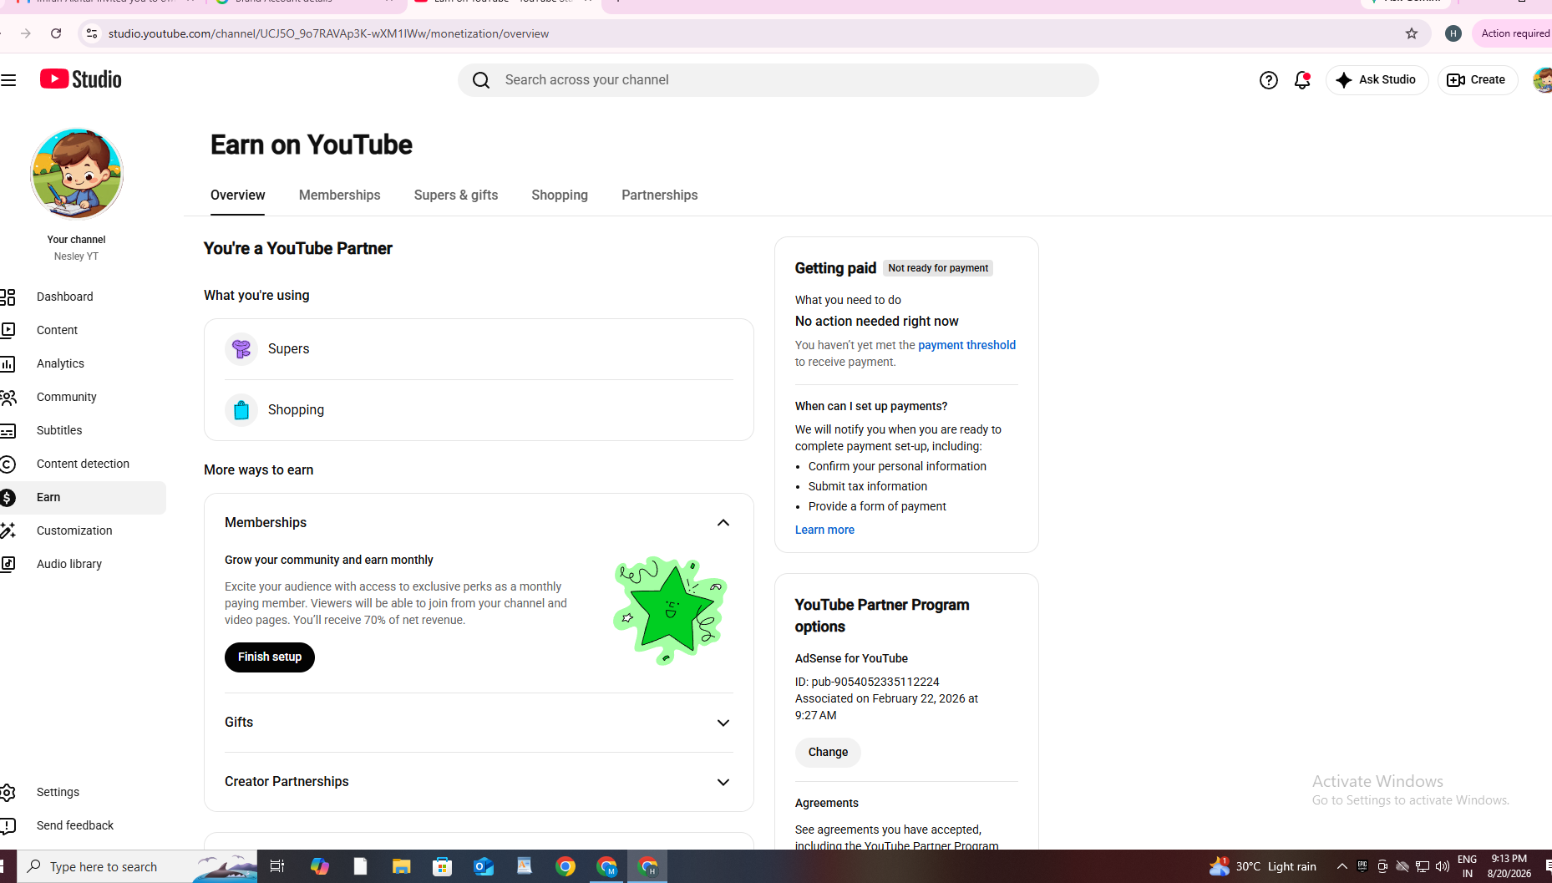Viewport: 1552px width, 883px height.
Task: Switch to the Partnerships tab
Action: (660, 195)
